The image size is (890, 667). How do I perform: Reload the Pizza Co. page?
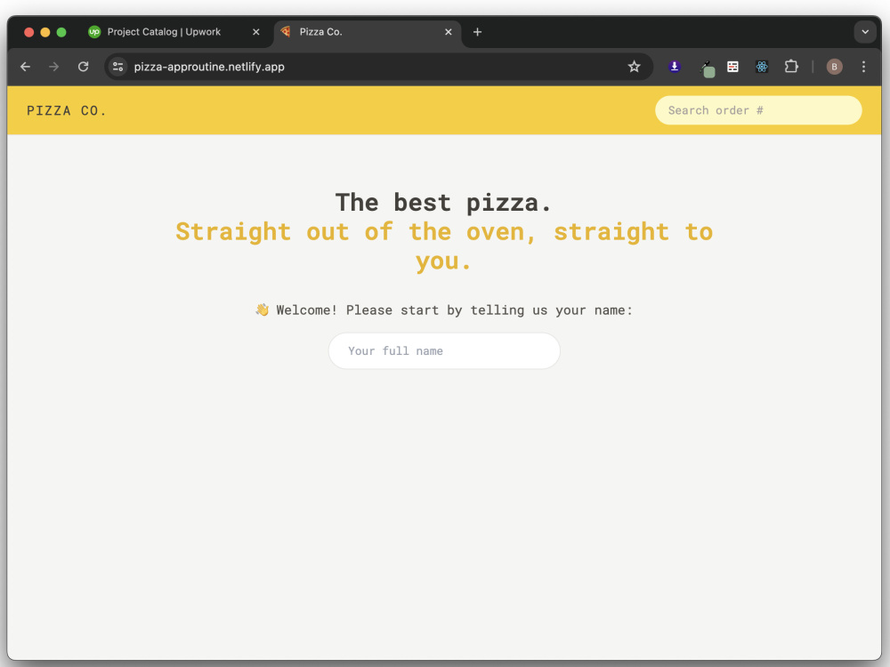point(83,67)
